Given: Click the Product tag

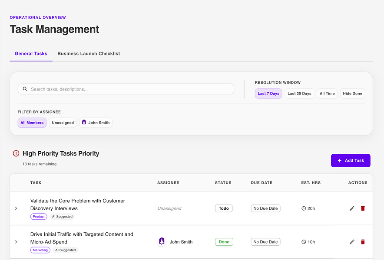Looking at the screenshot, I should coord(39,217).
